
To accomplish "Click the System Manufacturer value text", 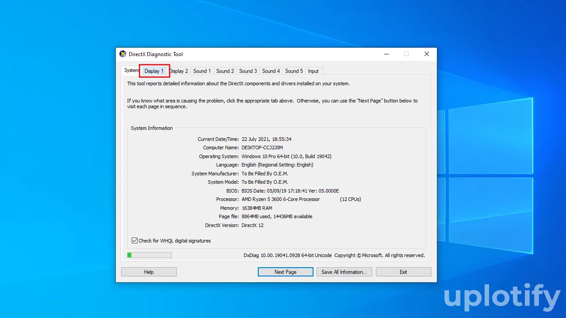I will (265, 174).
